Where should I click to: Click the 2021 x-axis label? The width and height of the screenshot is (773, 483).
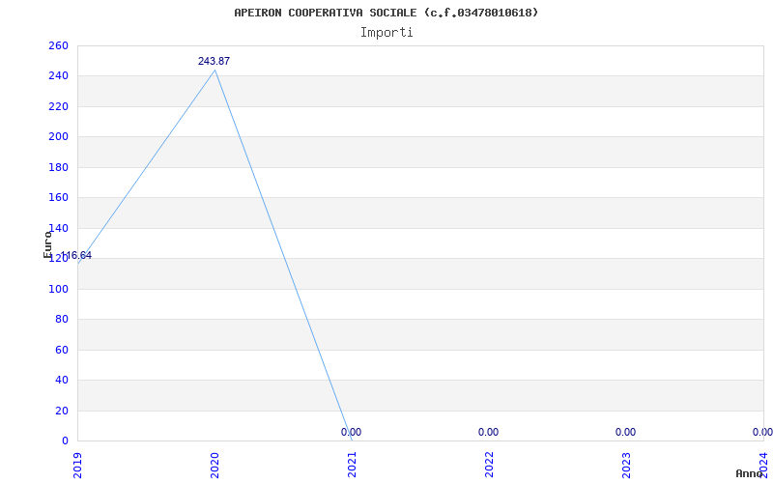[x=352, y=465]
